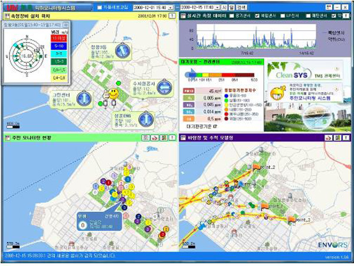
Task: Click the PM10 pollutant label
Action: point(189,91)
